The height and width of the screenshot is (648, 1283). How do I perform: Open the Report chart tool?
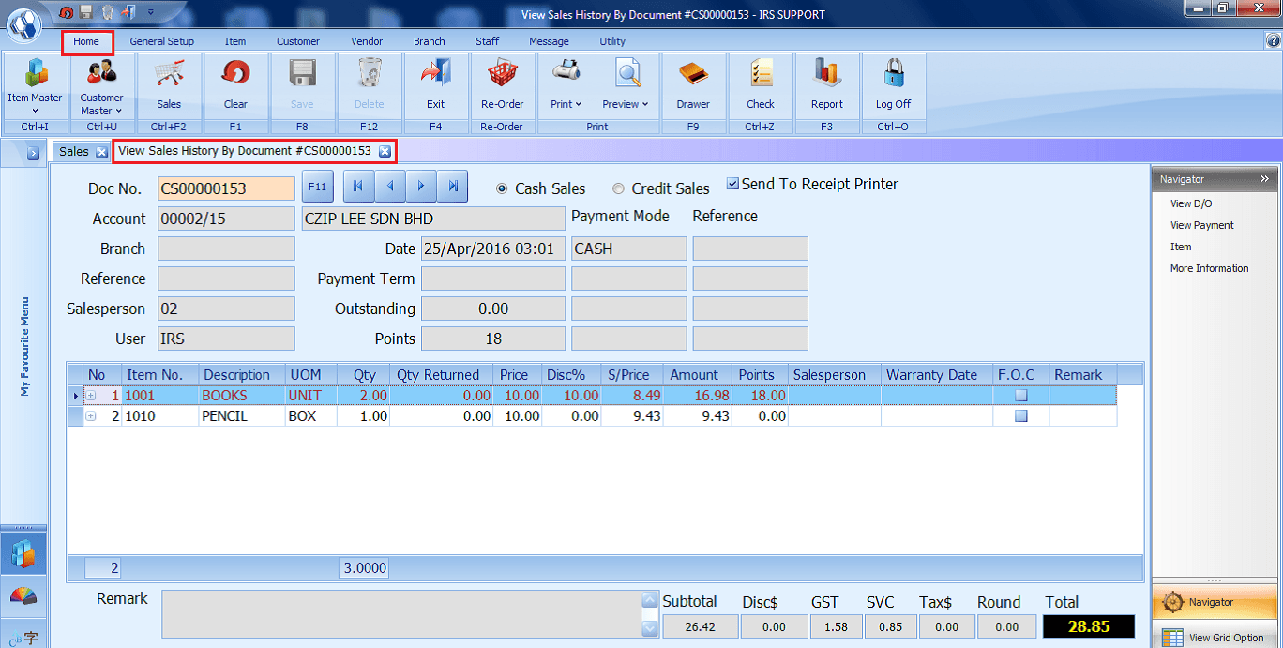[x=827, y=85]
